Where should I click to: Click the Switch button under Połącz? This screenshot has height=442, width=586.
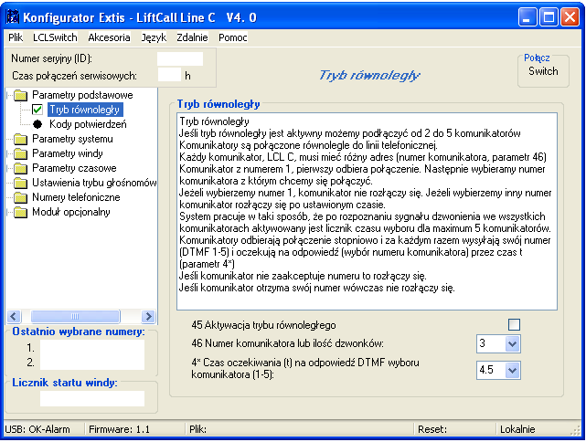pos(543,71)
